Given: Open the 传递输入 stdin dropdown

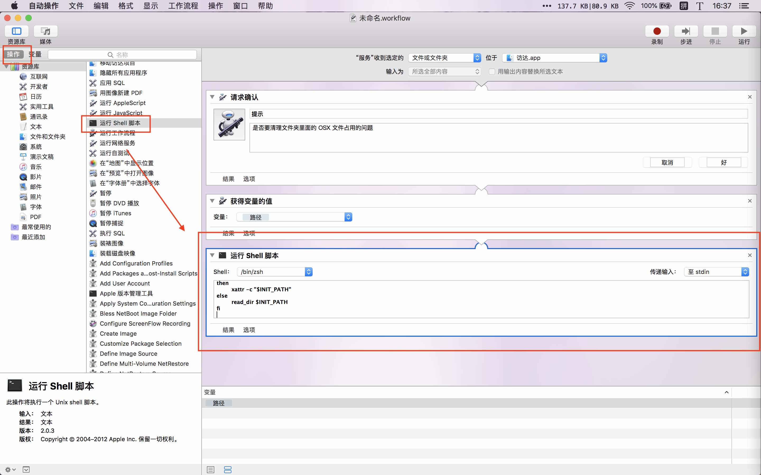Looking at the screenshot, I should pos(716,272).
